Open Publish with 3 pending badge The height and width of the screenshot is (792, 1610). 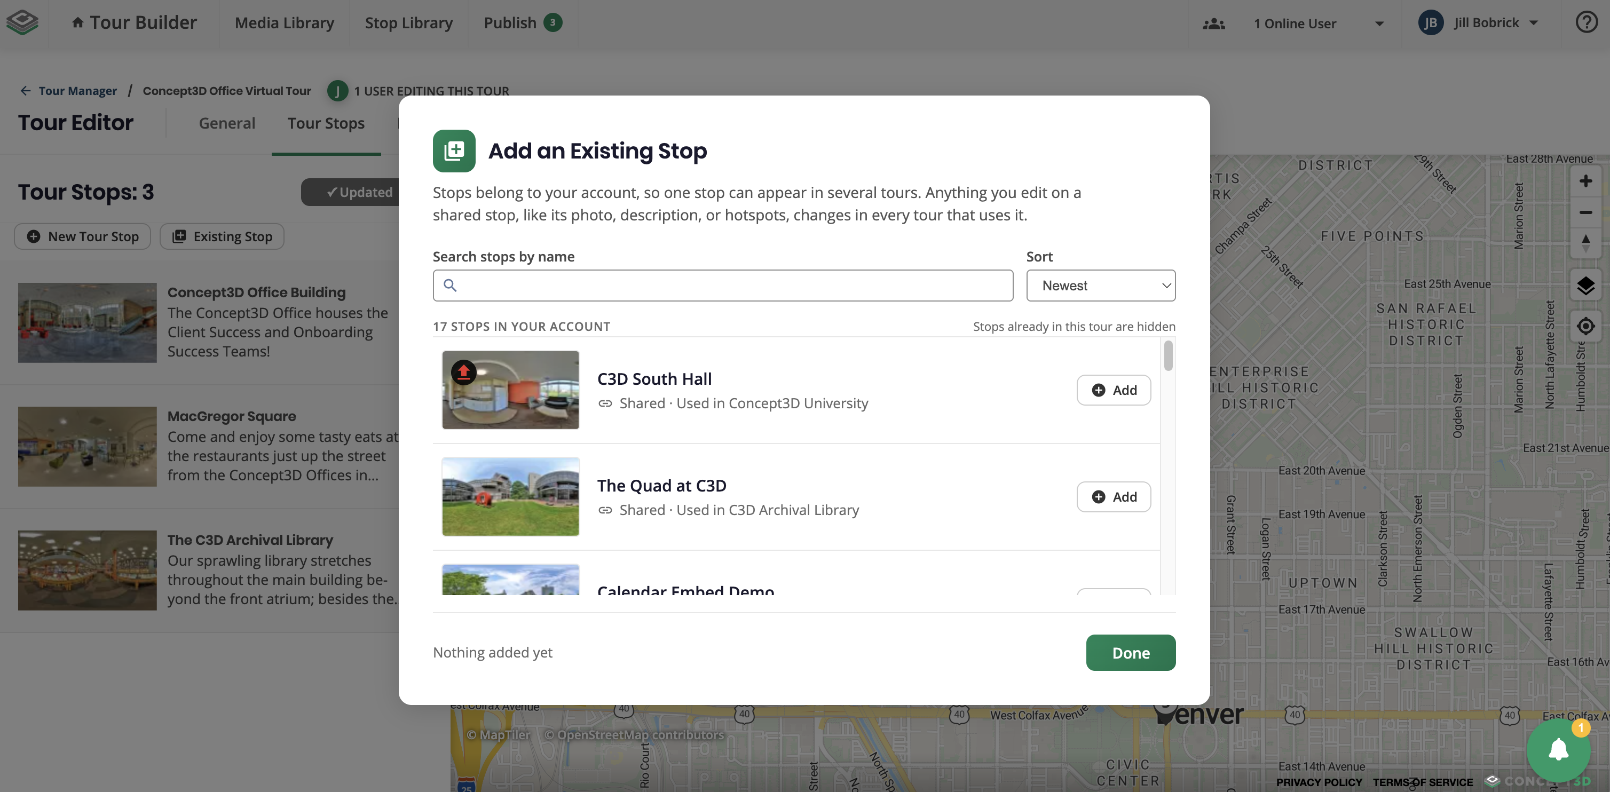pyautogui.click(x=523, y=23)
